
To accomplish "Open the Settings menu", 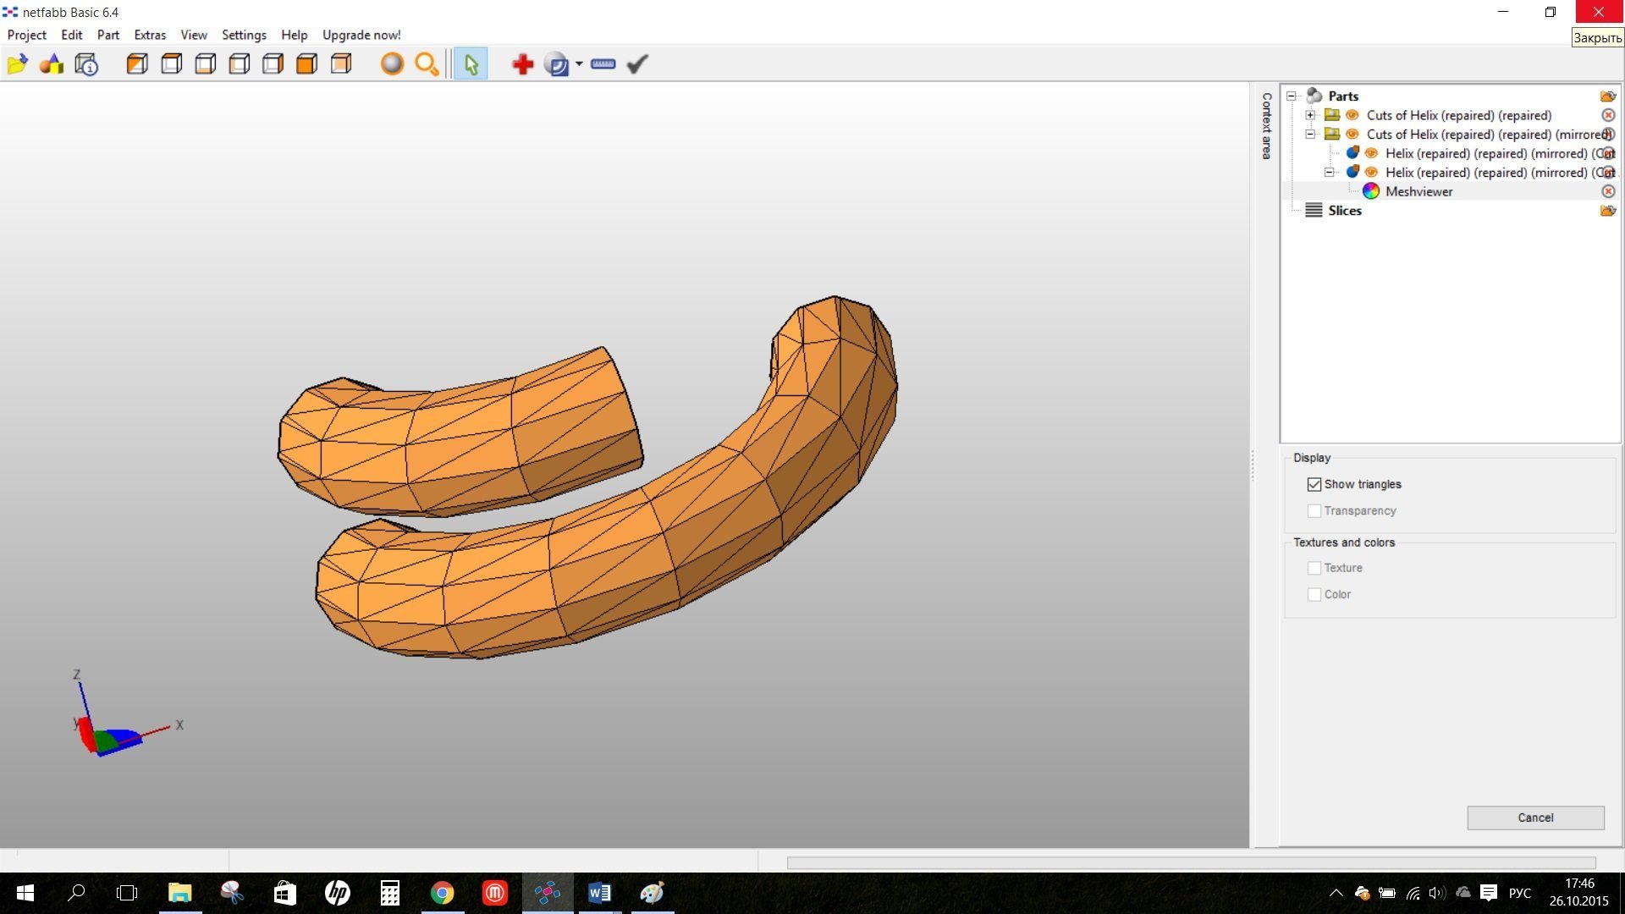I will (x=244, y=35).
